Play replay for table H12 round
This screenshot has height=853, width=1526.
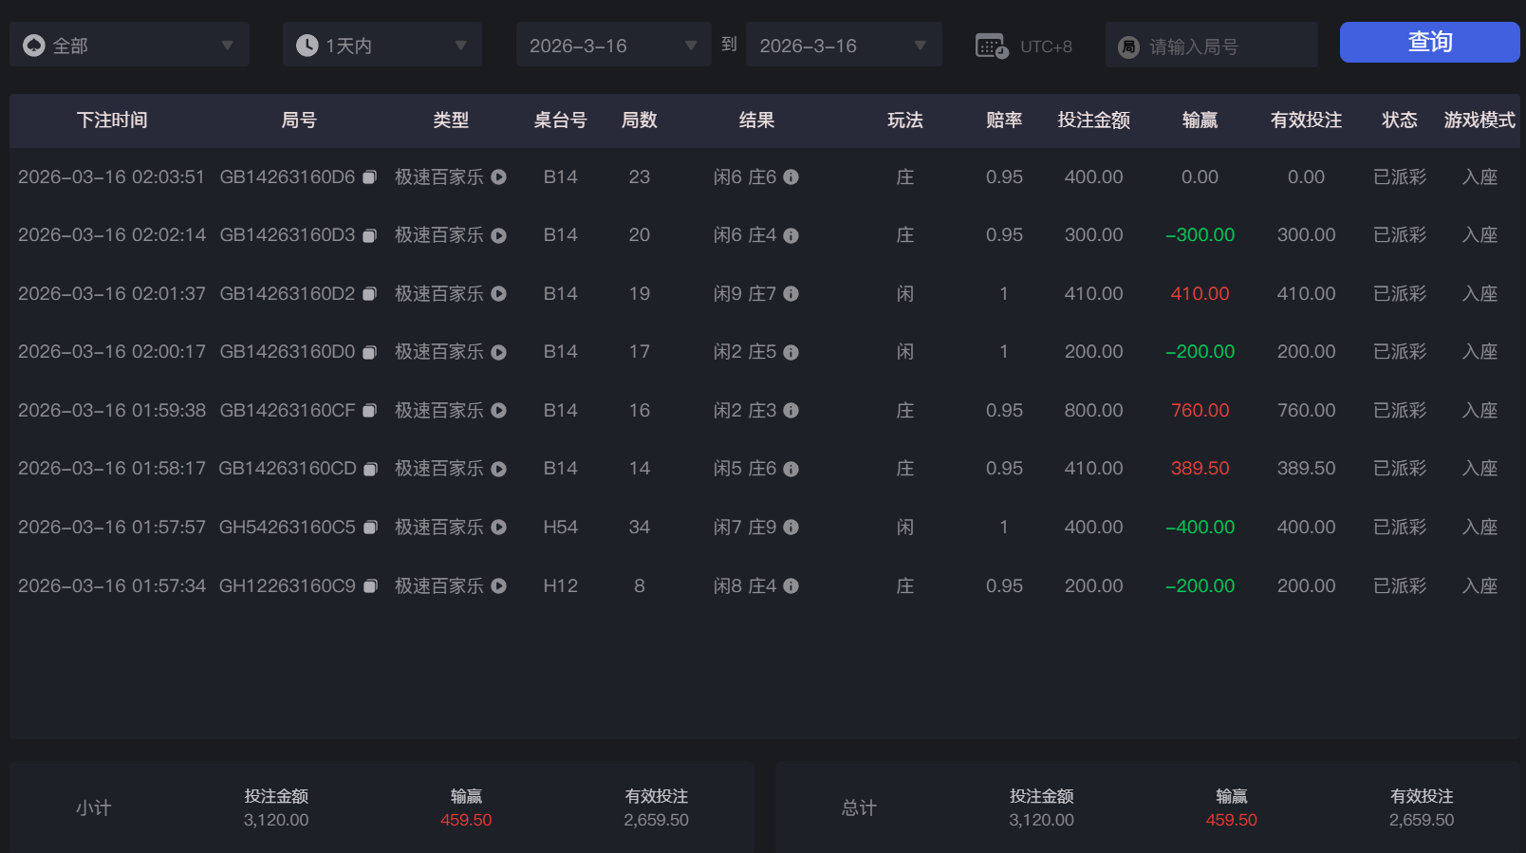coord(498,586)
